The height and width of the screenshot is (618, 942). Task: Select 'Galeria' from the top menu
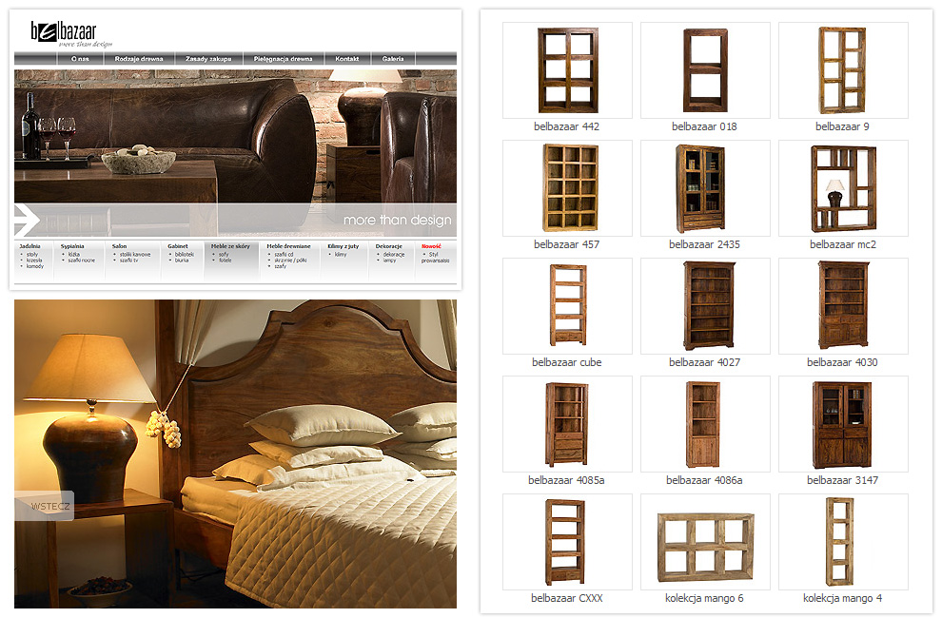(393, 59)
